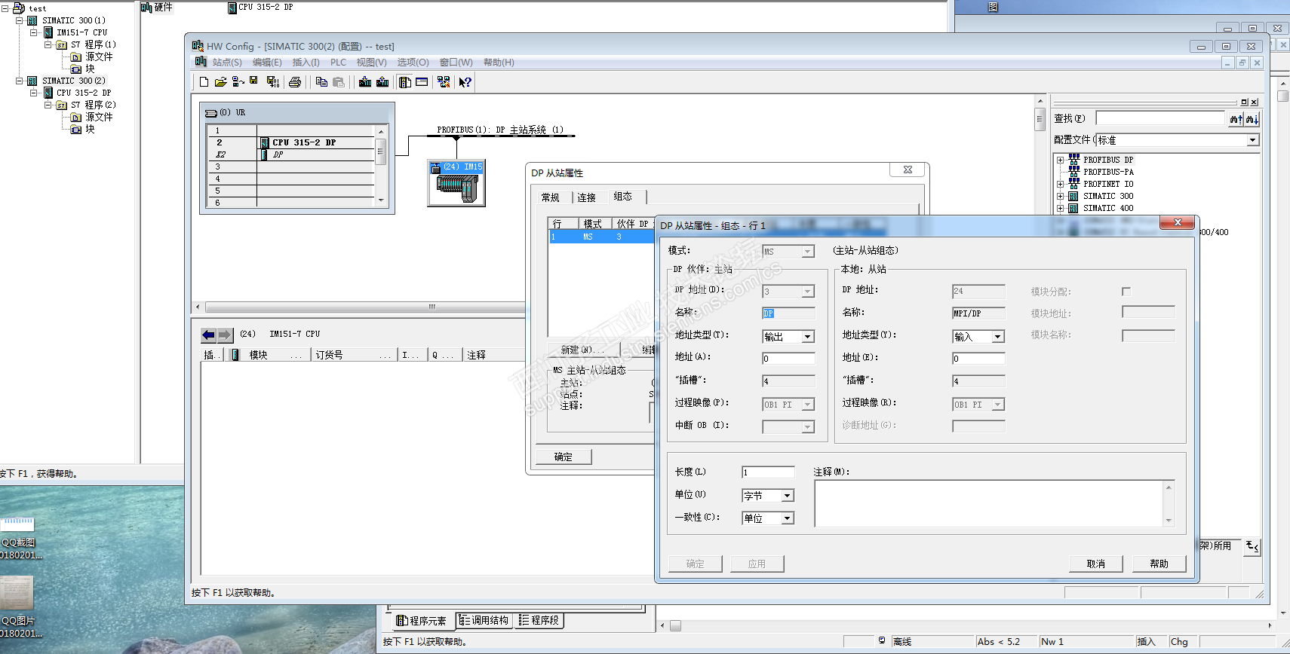Click the DP partner 地址(A) input field

[x=788, y=359]
